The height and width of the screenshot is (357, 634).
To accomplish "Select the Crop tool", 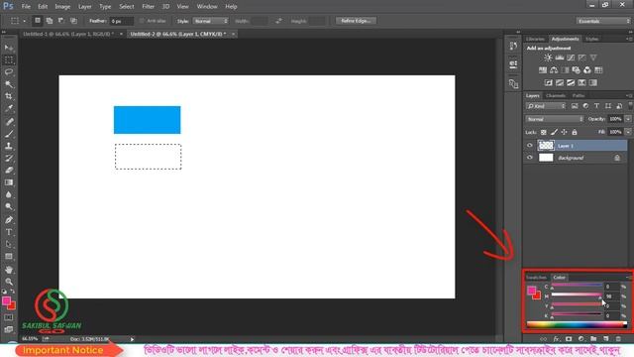I will (x=9, y=96).
